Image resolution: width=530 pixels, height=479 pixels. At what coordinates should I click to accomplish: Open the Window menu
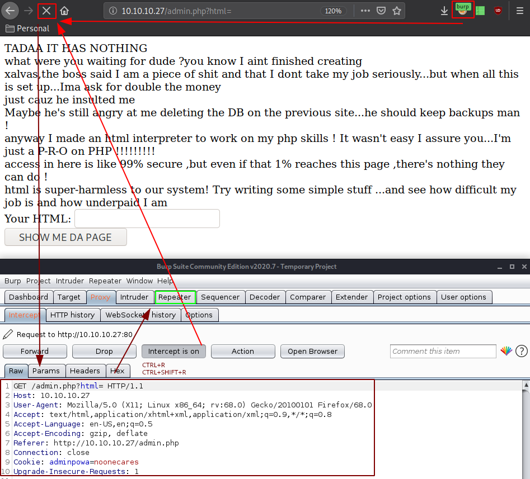click(139, 281)
